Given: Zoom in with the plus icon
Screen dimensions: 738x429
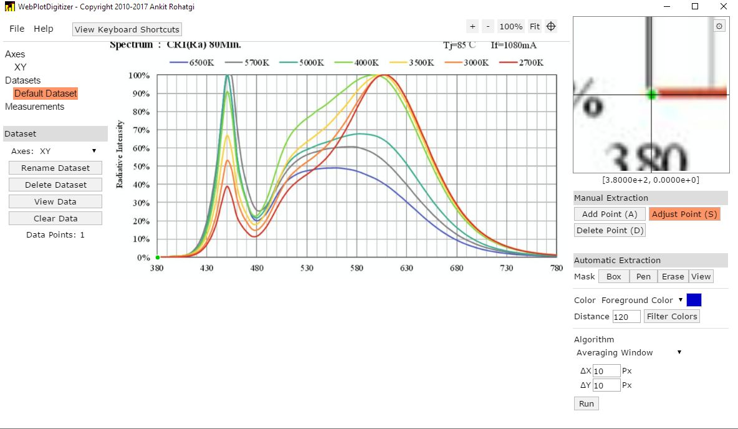Looking at the screenshot, I should [472, 26].
